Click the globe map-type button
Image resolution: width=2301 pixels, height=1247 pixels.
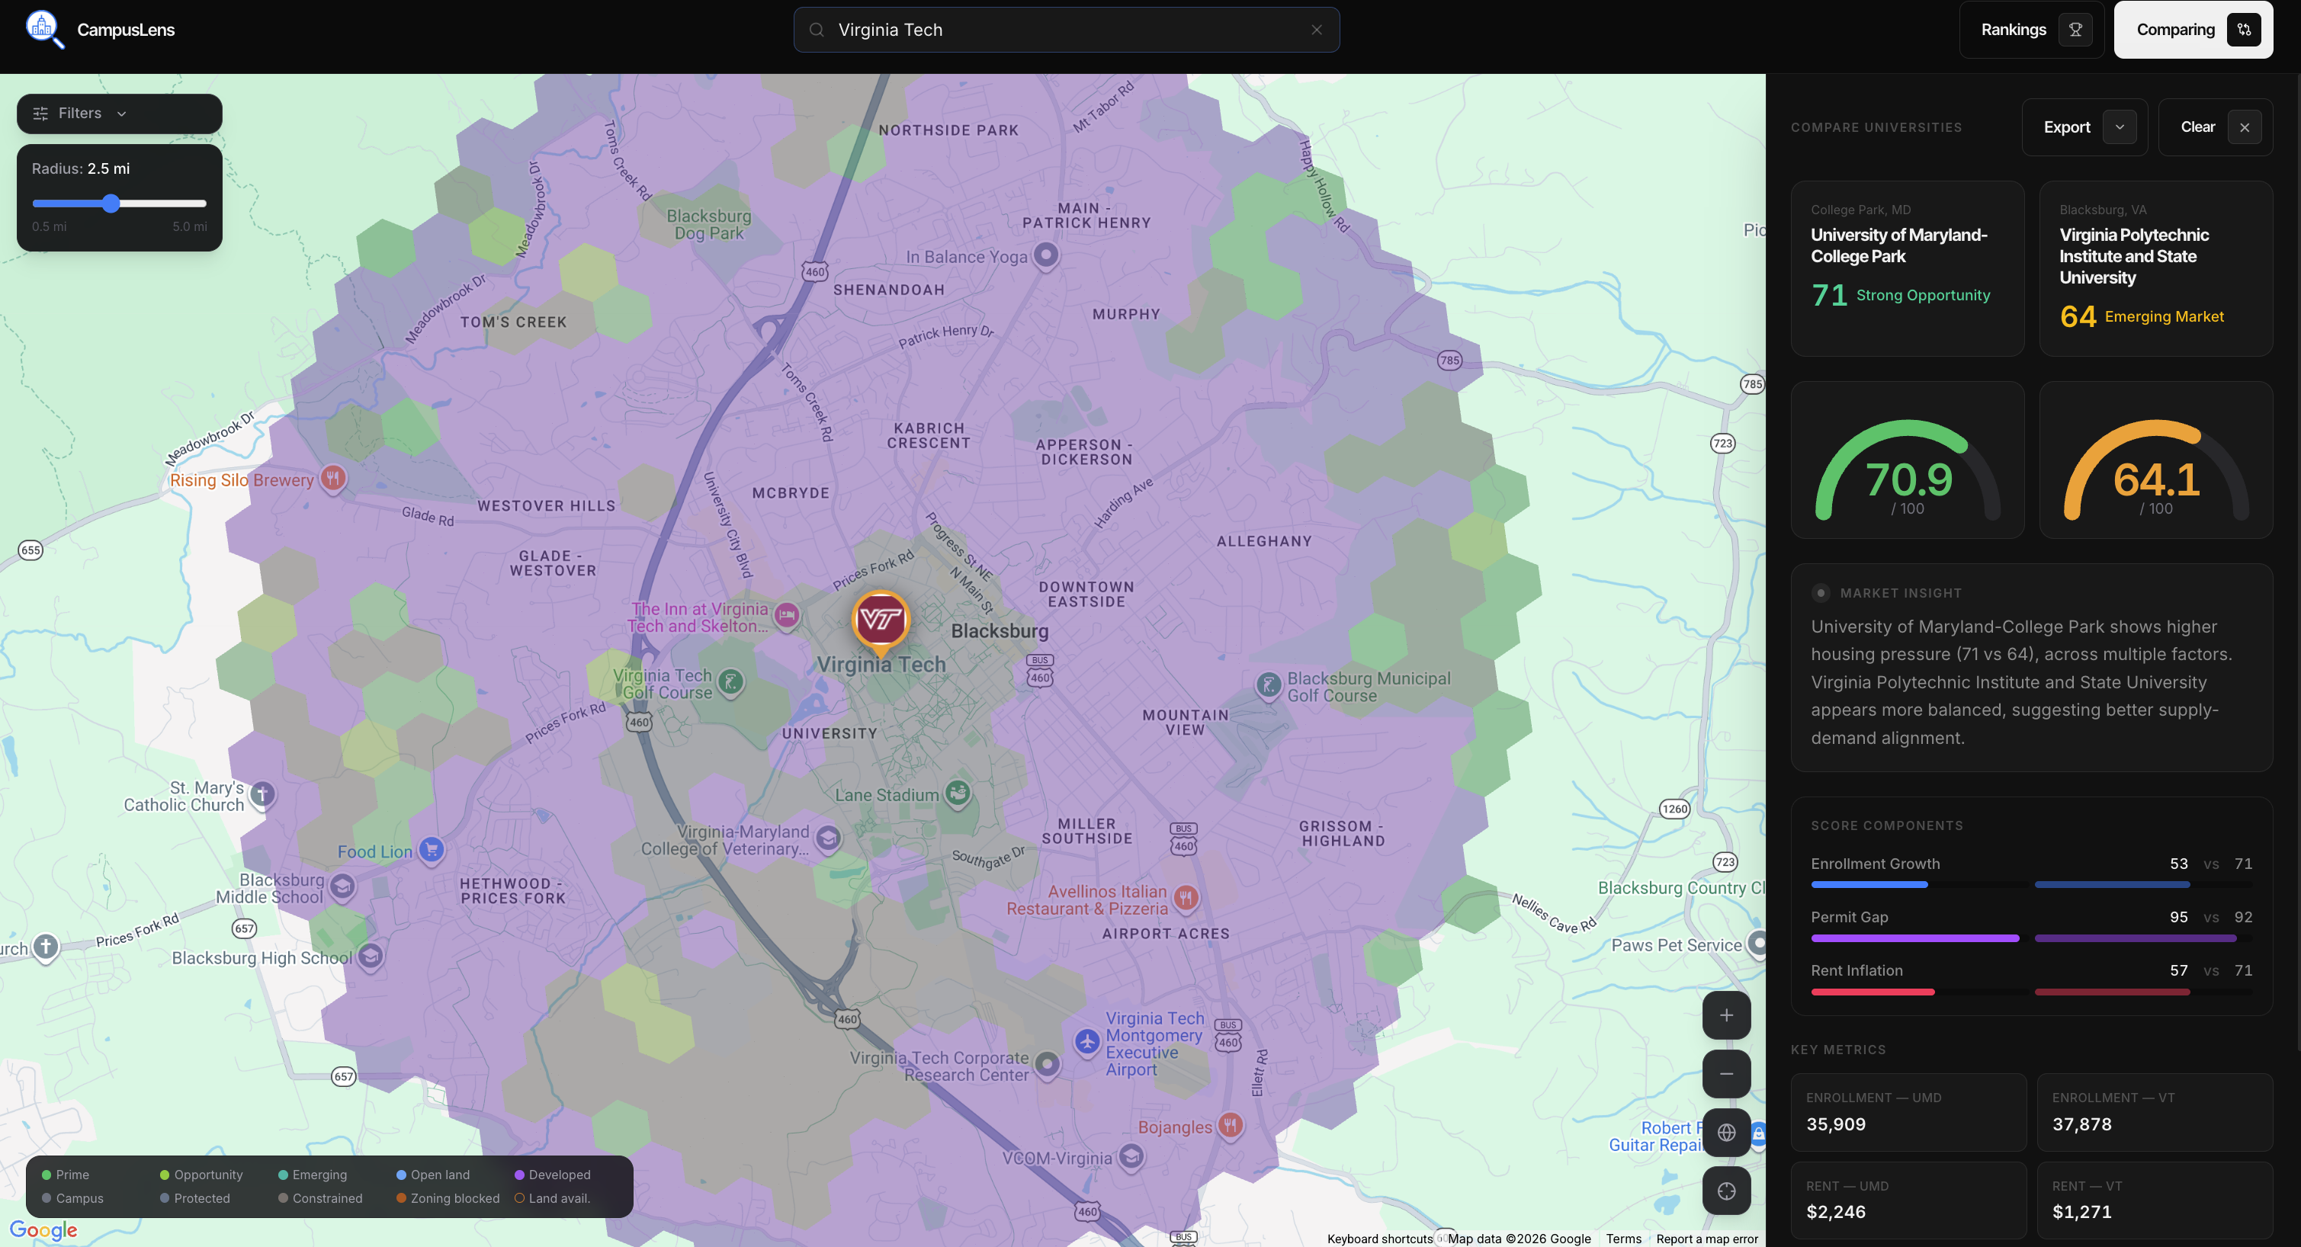pos(1726,1132)
